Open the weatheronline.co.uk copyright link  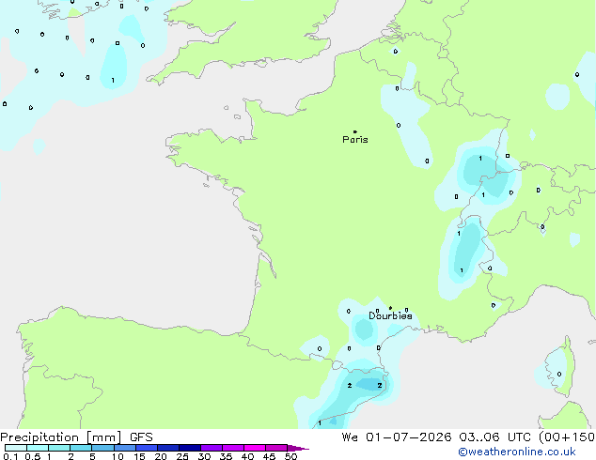pos(517,452)
